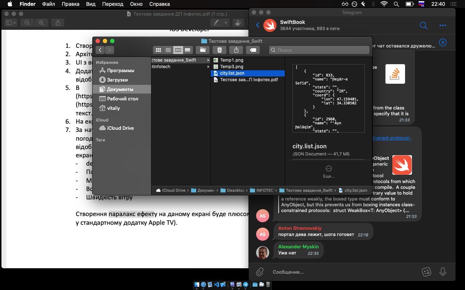The image size is (465, 290).
Task: Move selected item to Trash in Finder toolbar
Action: [x=219, y=50]
